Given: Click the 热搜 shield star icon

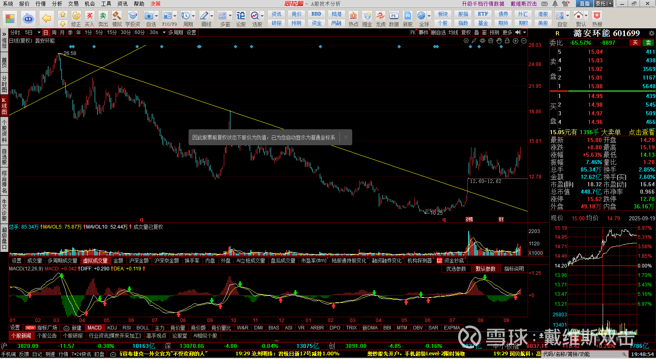Looking at the screenshot, I should tap(597, 16).
